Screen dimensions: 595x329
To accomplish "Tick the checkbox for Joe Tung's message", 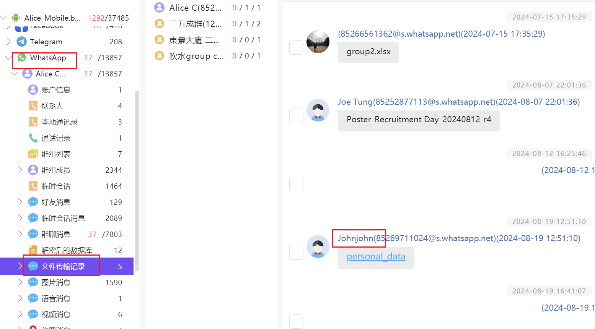I will tap(296, 116).
